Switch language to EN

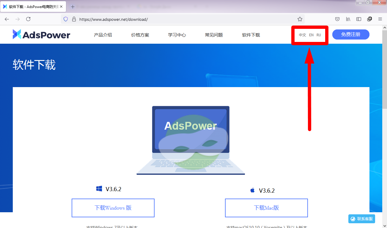(x=311, y=35)
